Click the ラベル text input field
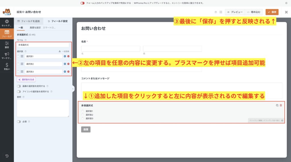Image resolution: width=291 pixels, height=162 pixels. 43,45
